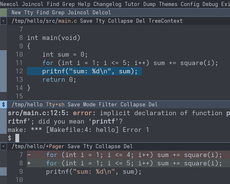Click the highlighted pritnf line 12
The height and width of the screenshot is (184, 230).
[x=84, y=71]
